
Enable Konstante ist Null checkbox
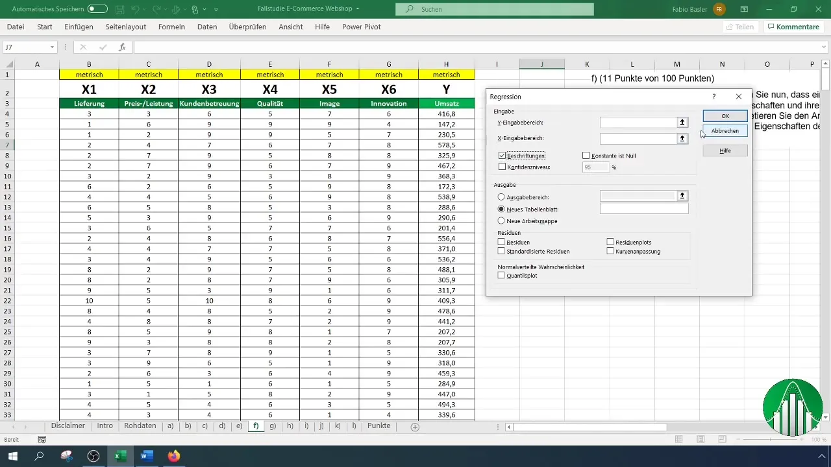click(x=586, y=156)
